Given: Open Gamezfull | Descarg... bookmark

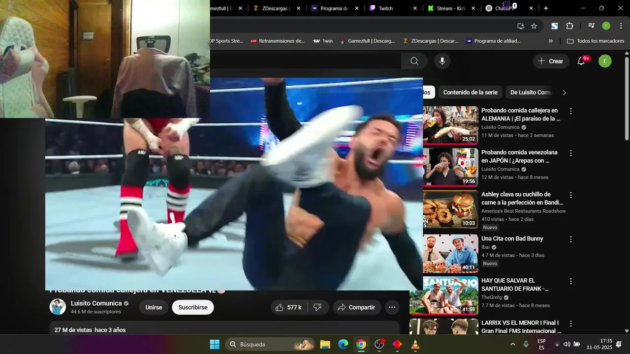Looking at the screenshot, I should click(367, 41).
